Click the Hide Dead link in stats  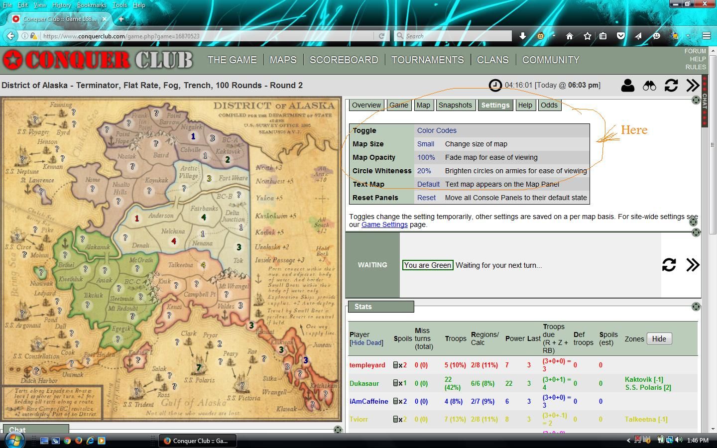366,342
